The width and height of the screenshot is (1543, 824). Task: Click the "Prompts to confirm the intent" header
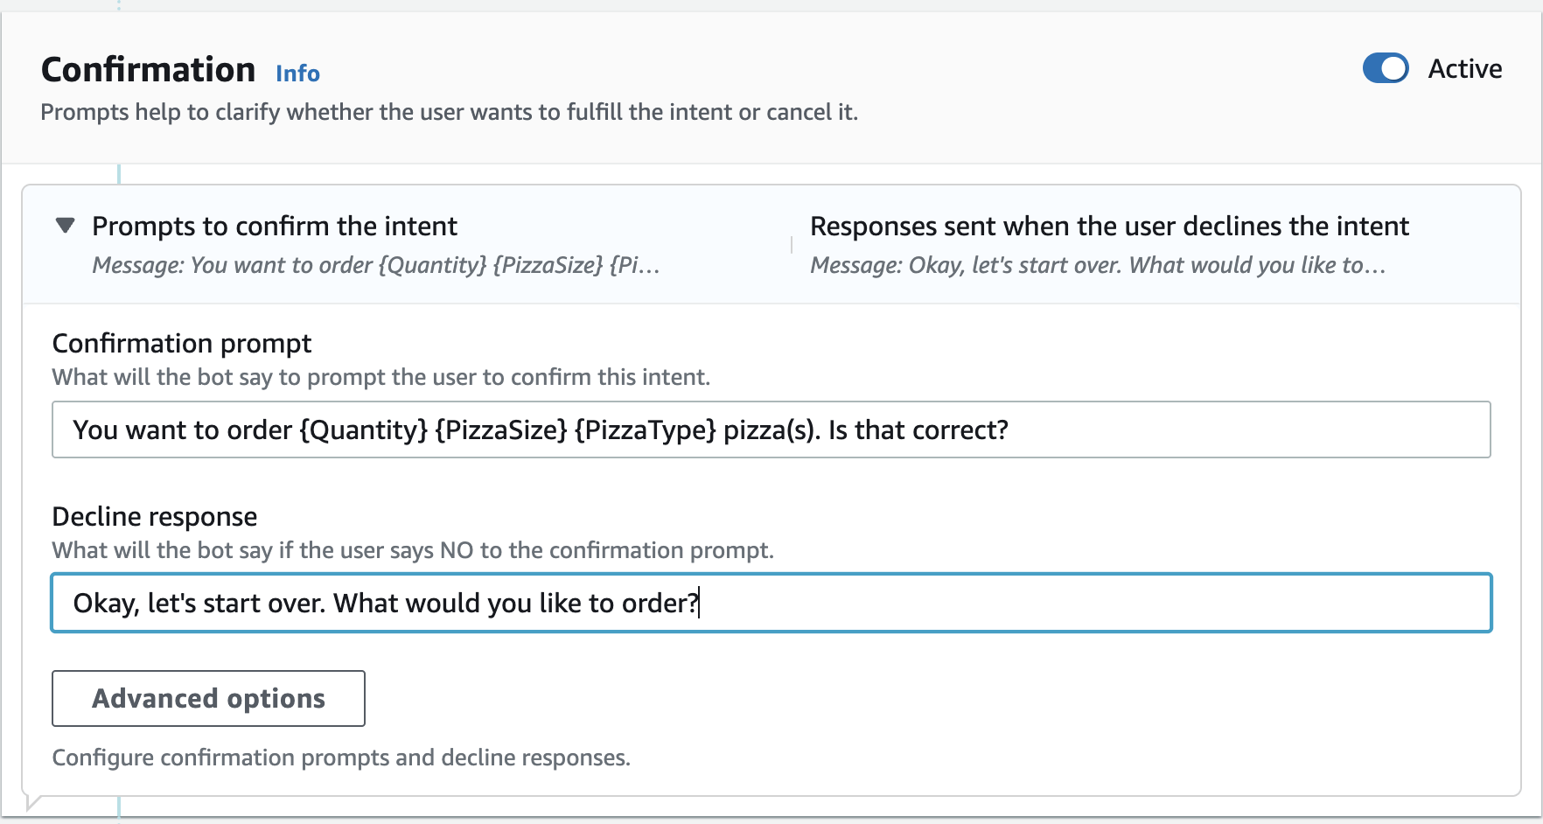click(274, 227)
